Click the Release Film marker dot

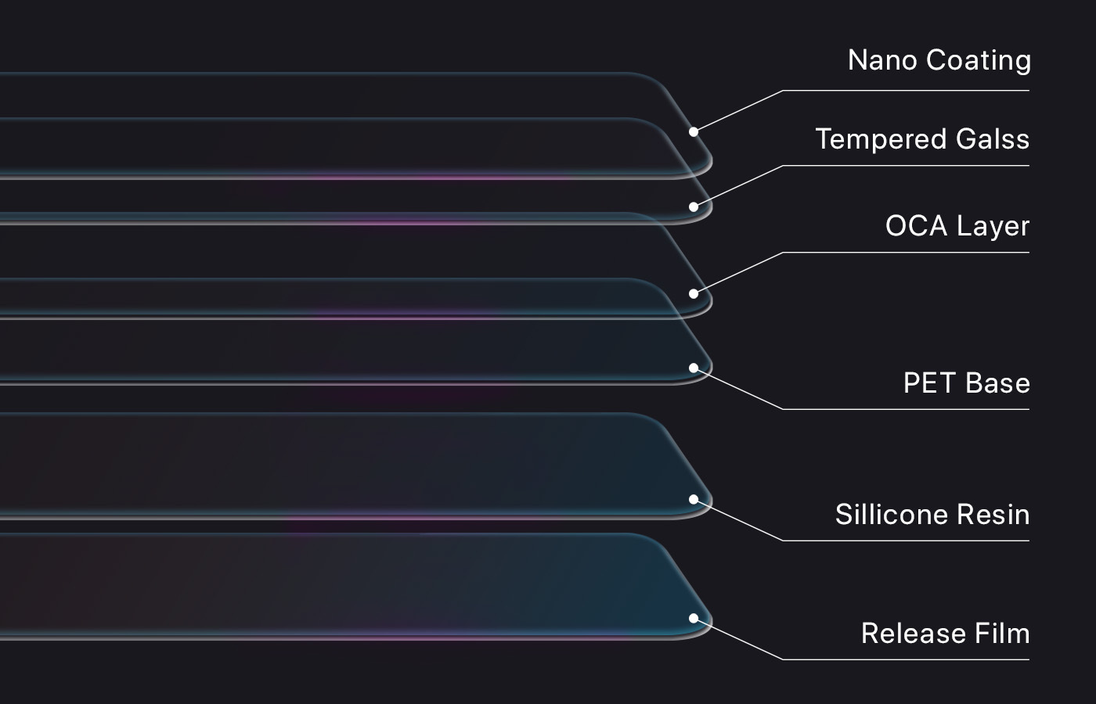click(x=694, y=618)
